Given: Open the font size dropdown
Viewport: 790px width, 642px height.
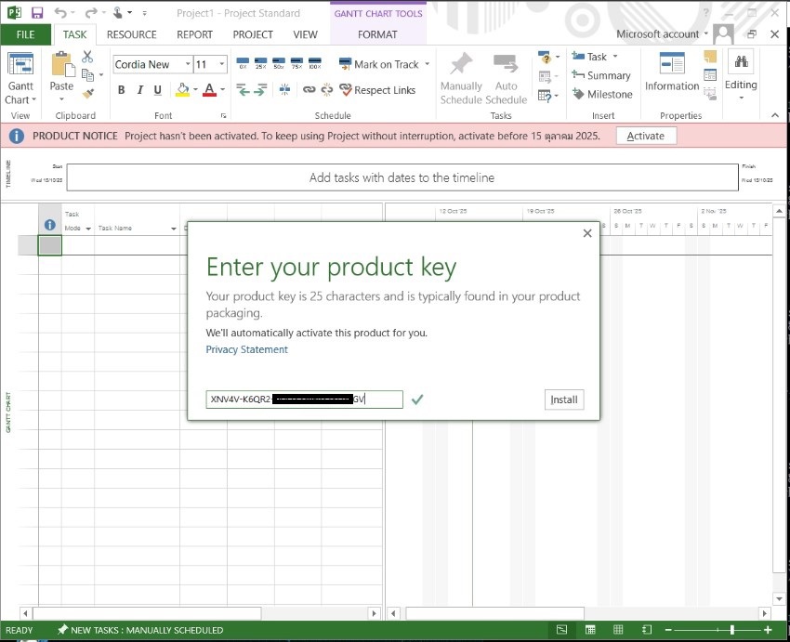Looking at the screenshot, I should pyautogui.click(x=222, y=64).
